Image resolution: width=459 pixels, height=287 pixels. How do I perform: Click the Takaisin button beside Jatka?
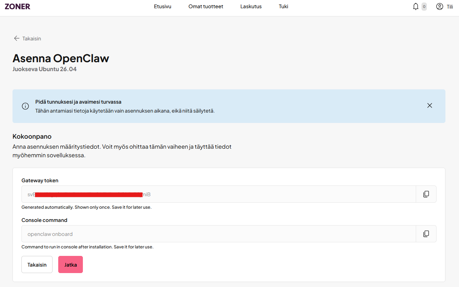click(37, 264)
